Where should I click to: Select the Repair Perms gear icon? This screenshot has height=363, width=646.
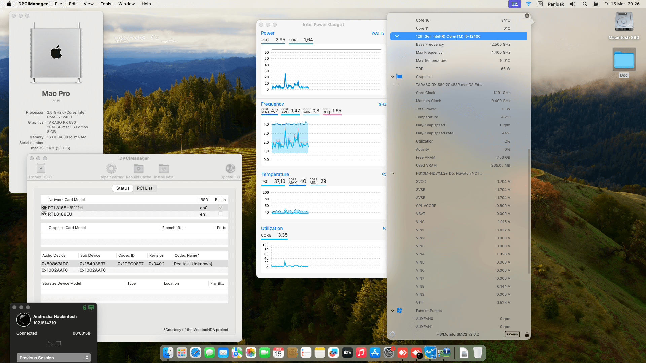pos(111,168)
